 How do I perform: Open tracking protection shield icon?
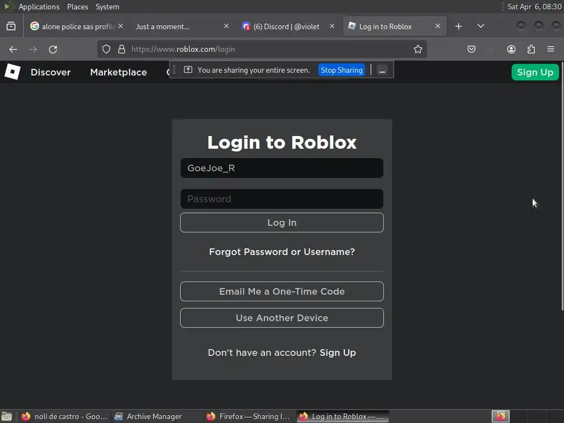106,49
